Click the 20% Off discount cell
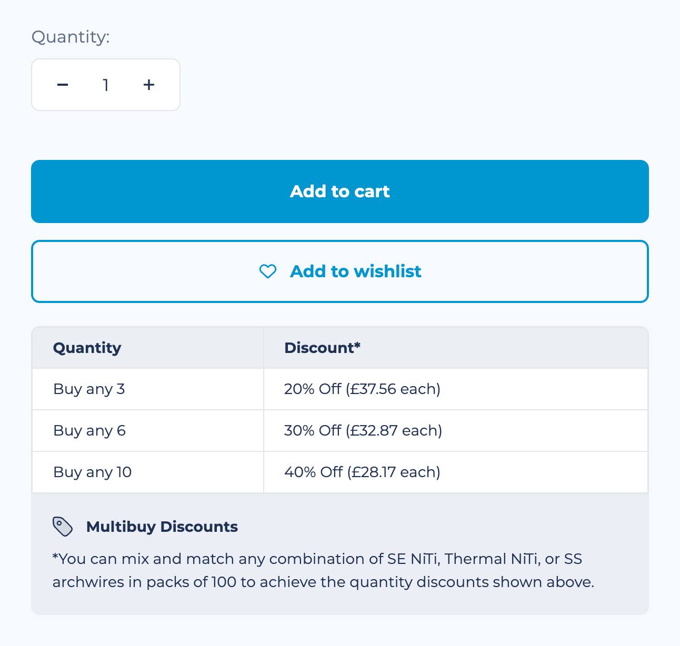The height and width of the screenshot is (646, 680). coord(362,389)
